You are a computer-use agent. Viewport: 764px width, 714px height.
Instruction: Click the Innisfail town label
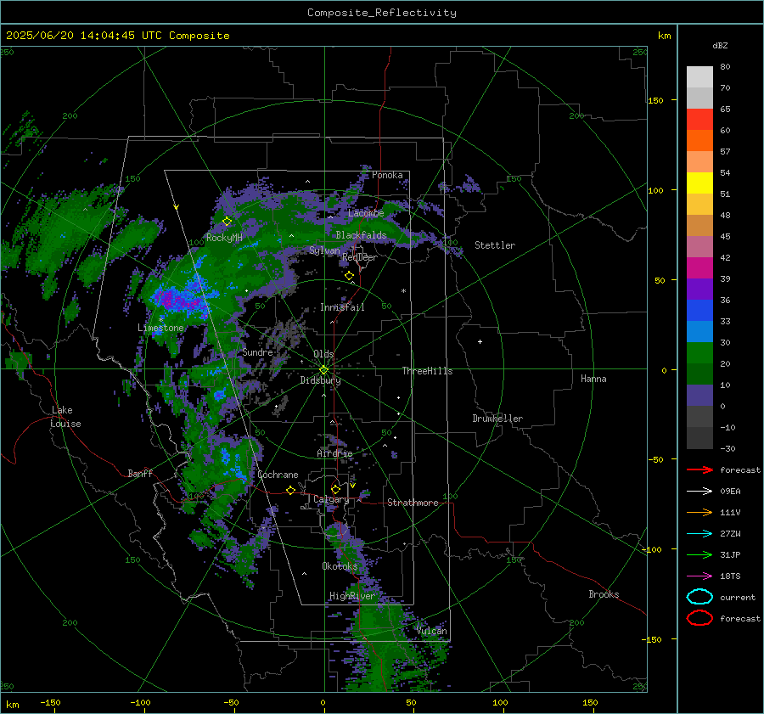click(x=342, y=307)
